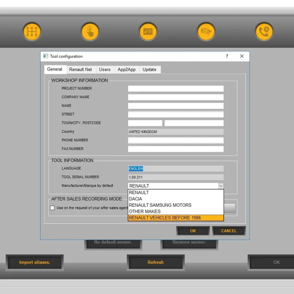This screenshot has width=294, height=294.
Task: Open the Renault Net tab
Action: coord(81,70)
